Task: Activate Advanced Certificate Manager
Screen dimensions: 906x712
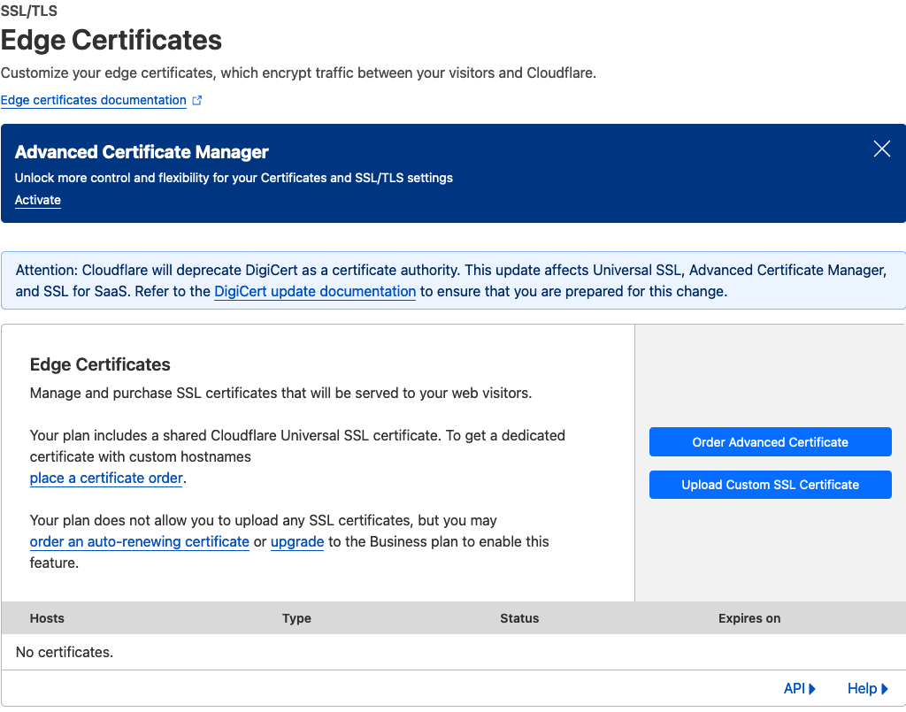Action: 38,201
